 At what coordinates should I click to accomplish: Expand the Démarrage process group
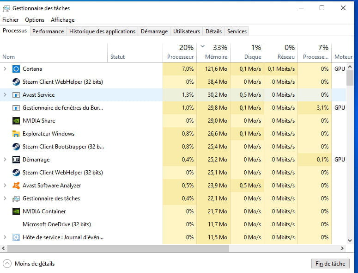[5, 160]
